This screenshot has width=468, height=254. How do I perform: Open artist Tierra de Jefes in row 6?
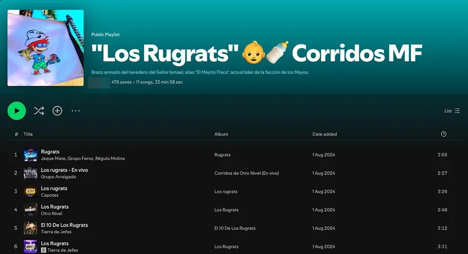(63, 250)
